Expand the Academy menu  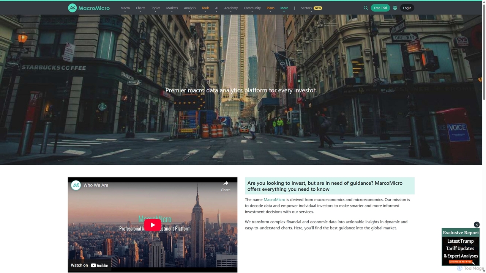pyautogui.click(x=231, y=8)
